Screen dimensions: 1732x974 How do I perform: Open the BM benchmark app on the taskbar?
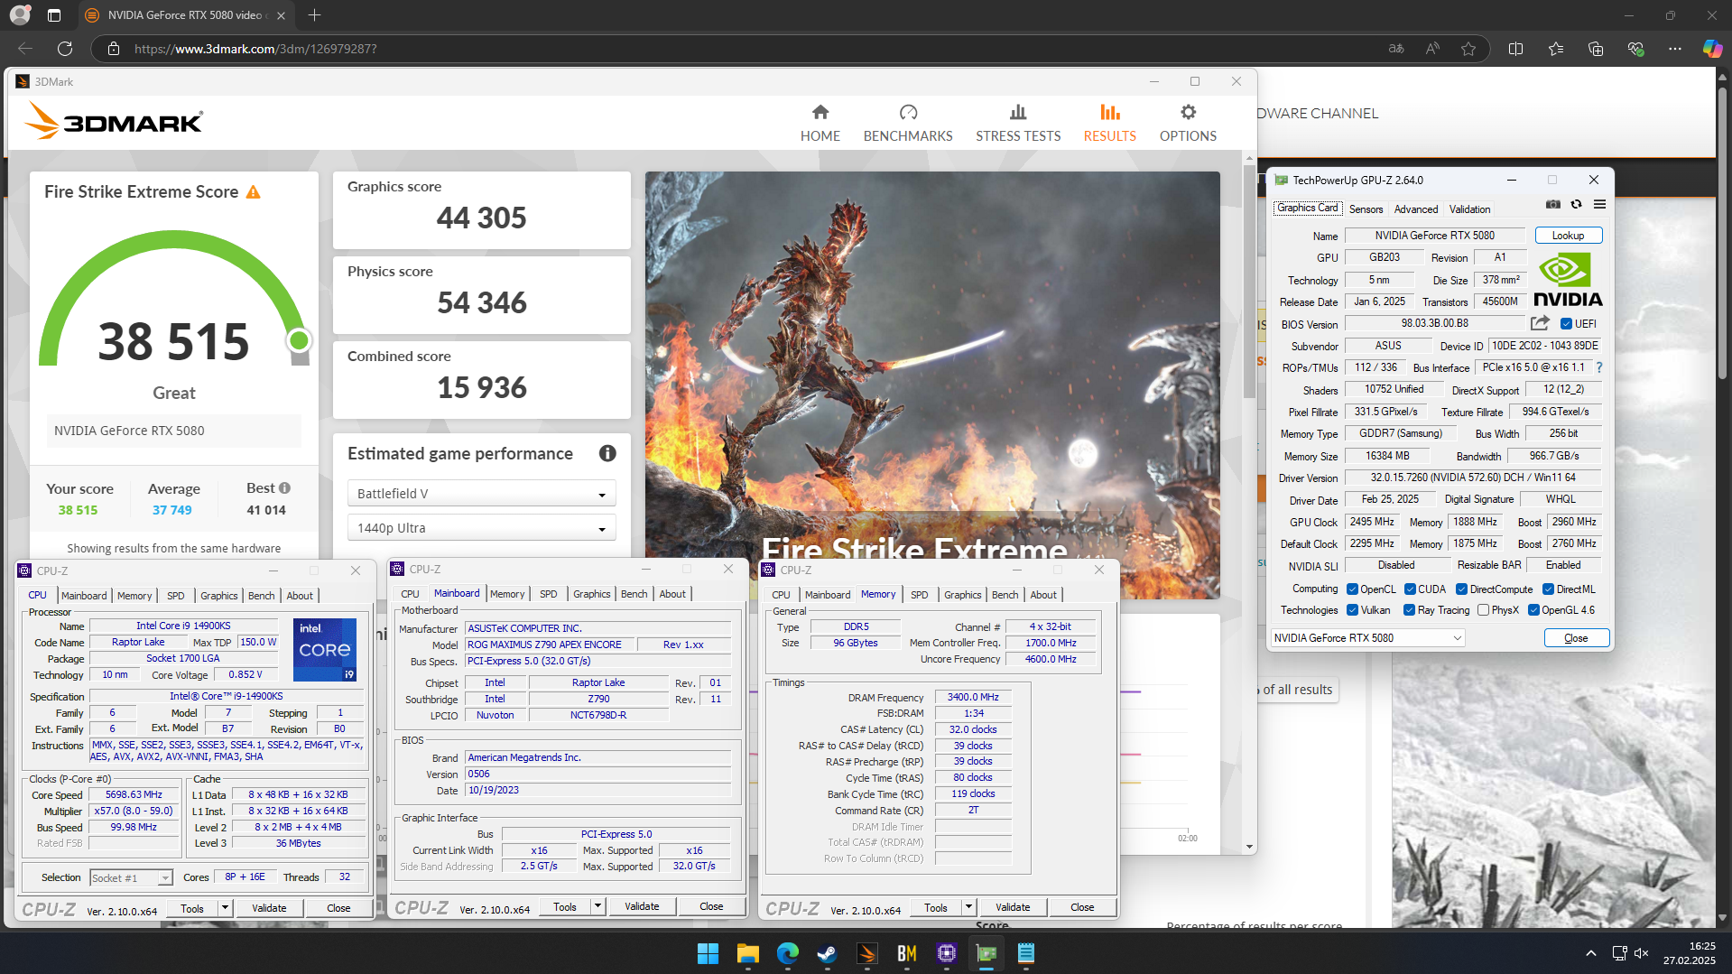906,953
